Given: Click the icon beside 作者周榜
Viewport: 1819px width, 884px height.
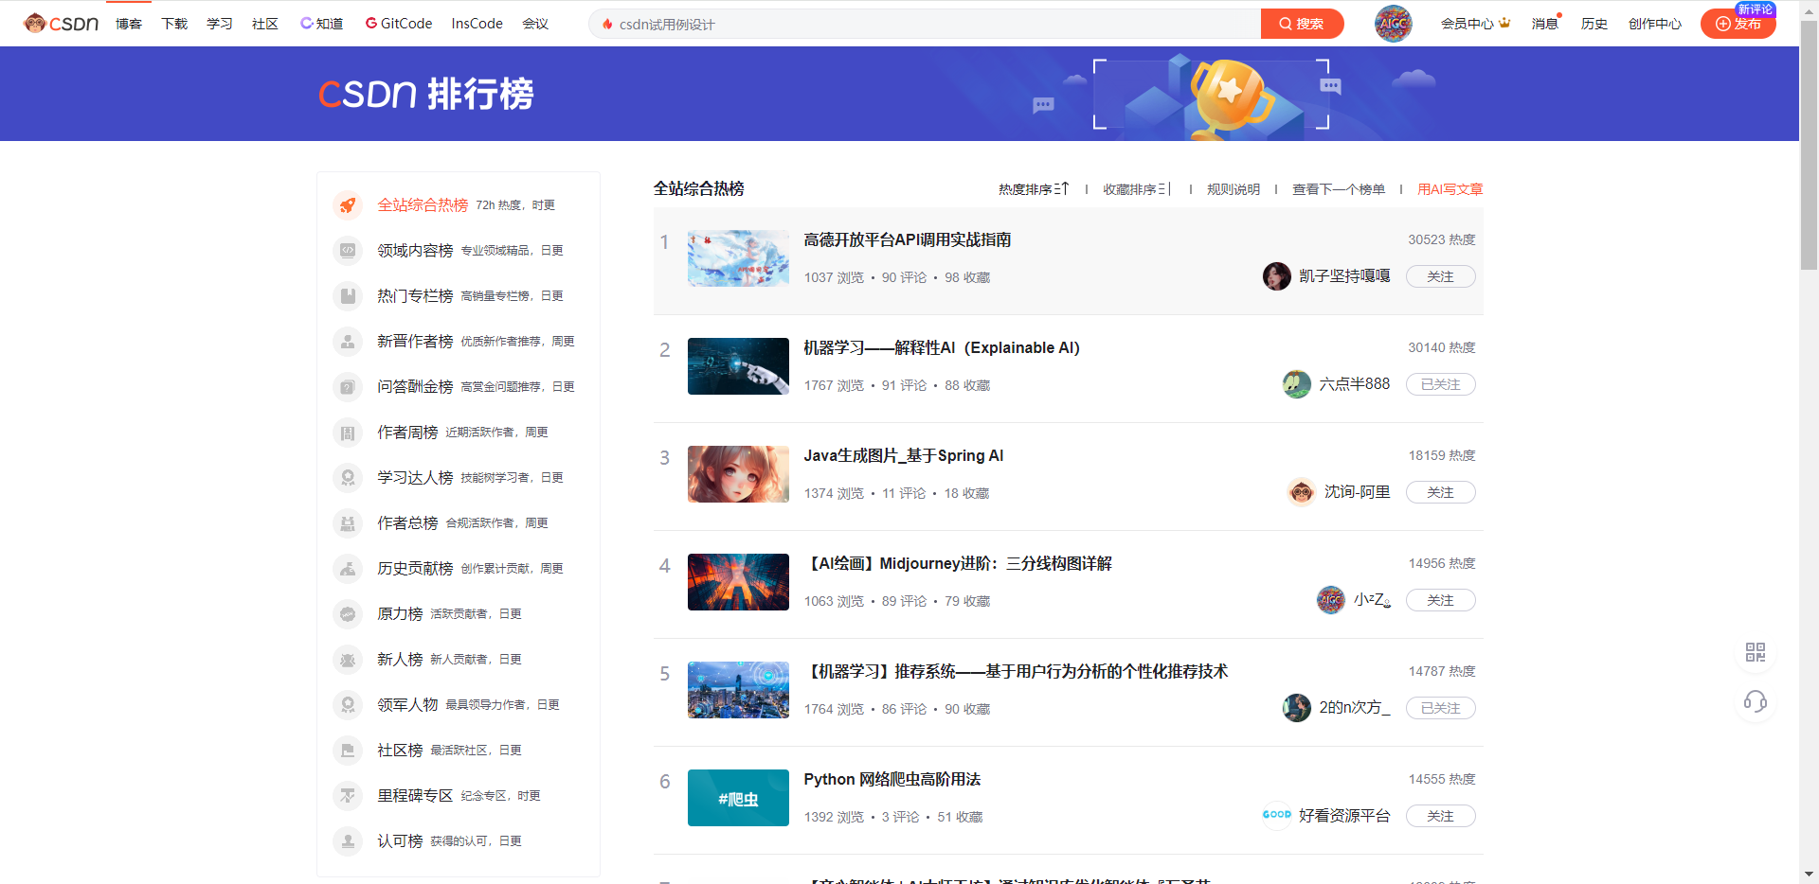Looking at the screenshot, I should click(x=348, y=433).
